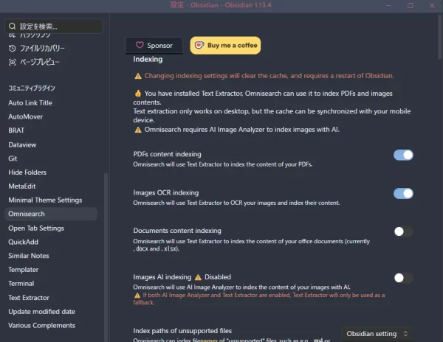443x342 pixels.
Task: Click the settings search input field
Action: tap(54, 27)
